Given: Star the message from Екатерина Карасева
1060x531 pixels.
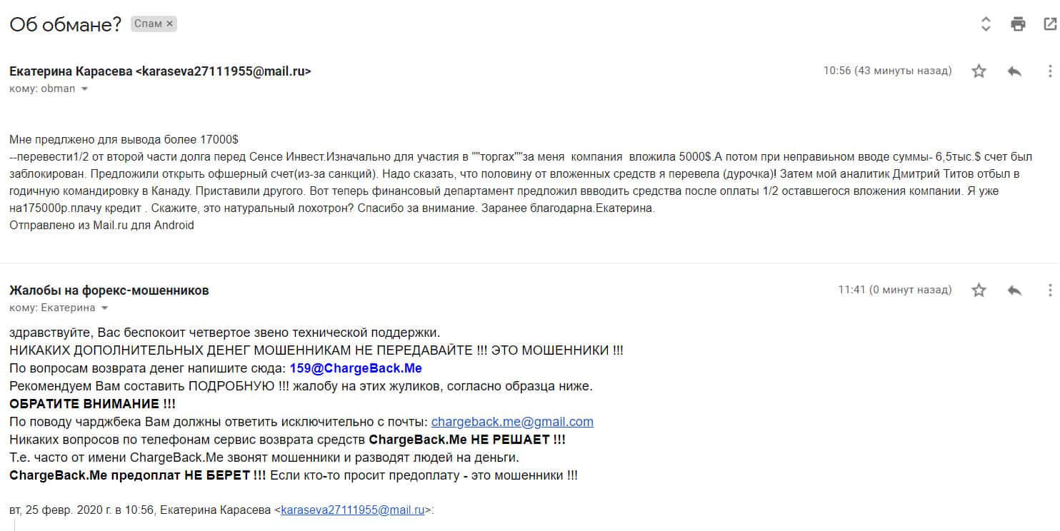Looking at the screenshot, I should [979, 71].
